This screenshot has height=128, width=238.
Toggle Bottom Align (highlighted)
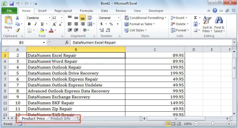click(x=82, y=18)
